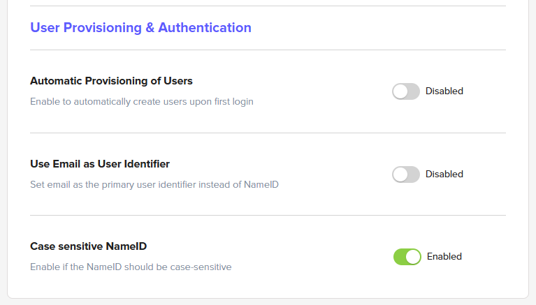Click the 'automatically create users upon first login' description
This screenshot has width=536, height=305.
click(x=141, y=102)
